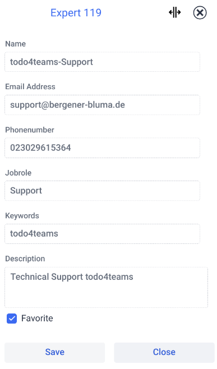
Task: Focus the Name field with todo4teams-Support
Action: click(103, 62)
